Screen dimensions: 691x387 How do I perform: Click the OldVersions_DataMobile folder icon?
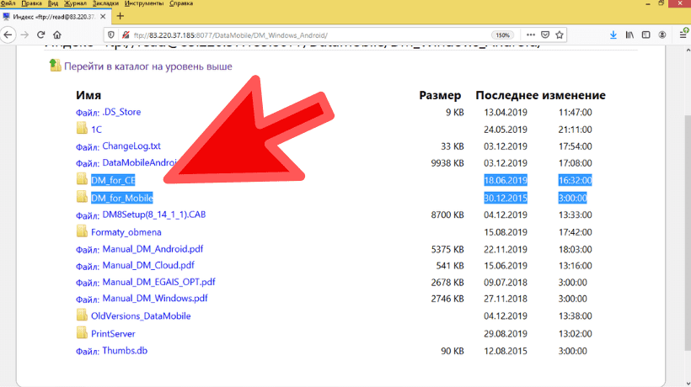coord(82,315)
